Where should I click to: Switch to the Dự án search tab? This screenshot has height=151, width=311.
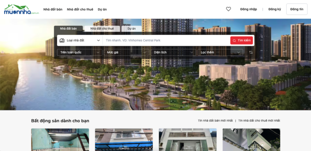click(131, 29)
